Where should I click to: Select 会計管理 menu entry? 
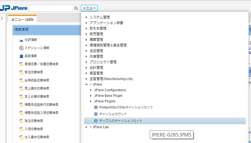(x=96, y=68)
